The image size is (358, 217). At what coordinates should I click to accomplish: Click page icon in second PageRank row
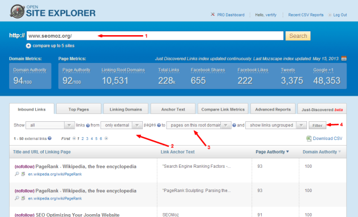(23, 198)
